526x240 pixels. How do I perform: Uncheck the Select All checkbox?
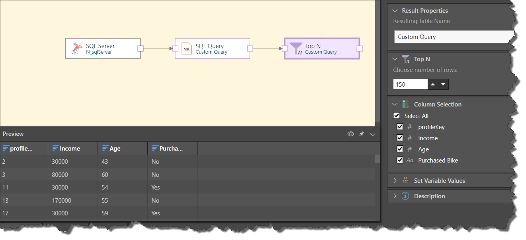click(397, 116)
